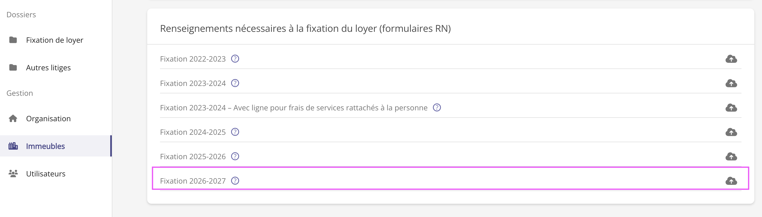Viewport: 762px width, 217px height.
Task: Upload a file for Fixation 2023-2024
Action: pyautogui.click(x=731, y=84)
